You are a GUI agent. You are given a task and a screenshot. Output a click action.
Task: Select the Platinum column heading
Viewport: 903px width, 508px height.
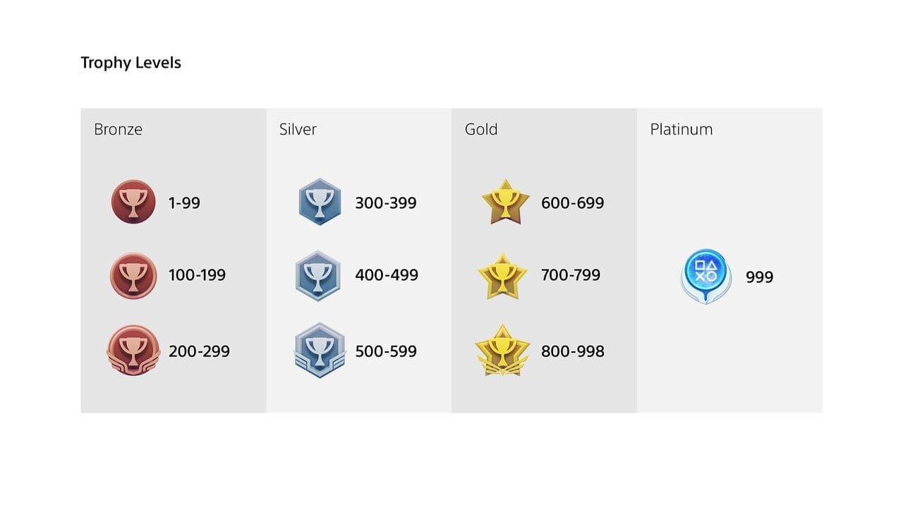coord(681,129)
